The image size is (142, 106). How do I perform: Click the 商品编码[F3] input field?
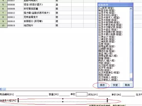[32, 94]
